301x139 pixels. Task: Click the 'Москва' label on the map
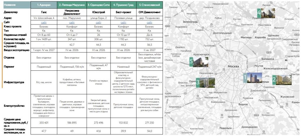[x=233, y=67]
